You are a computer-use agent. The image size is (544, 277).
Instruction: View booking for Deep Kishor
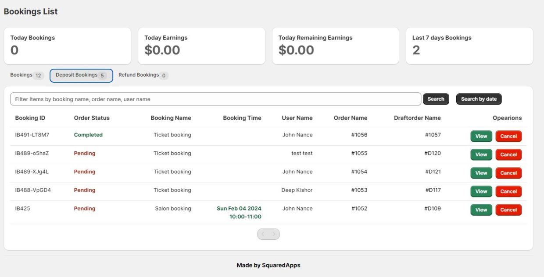pyautogui.click(x=481, y=191)
